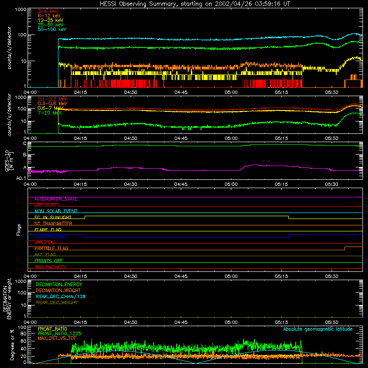The width and height of the screenshot is (368, 368).
Task: Select the PARTICLE_FLAG label
Action: (x=52, y=248)
